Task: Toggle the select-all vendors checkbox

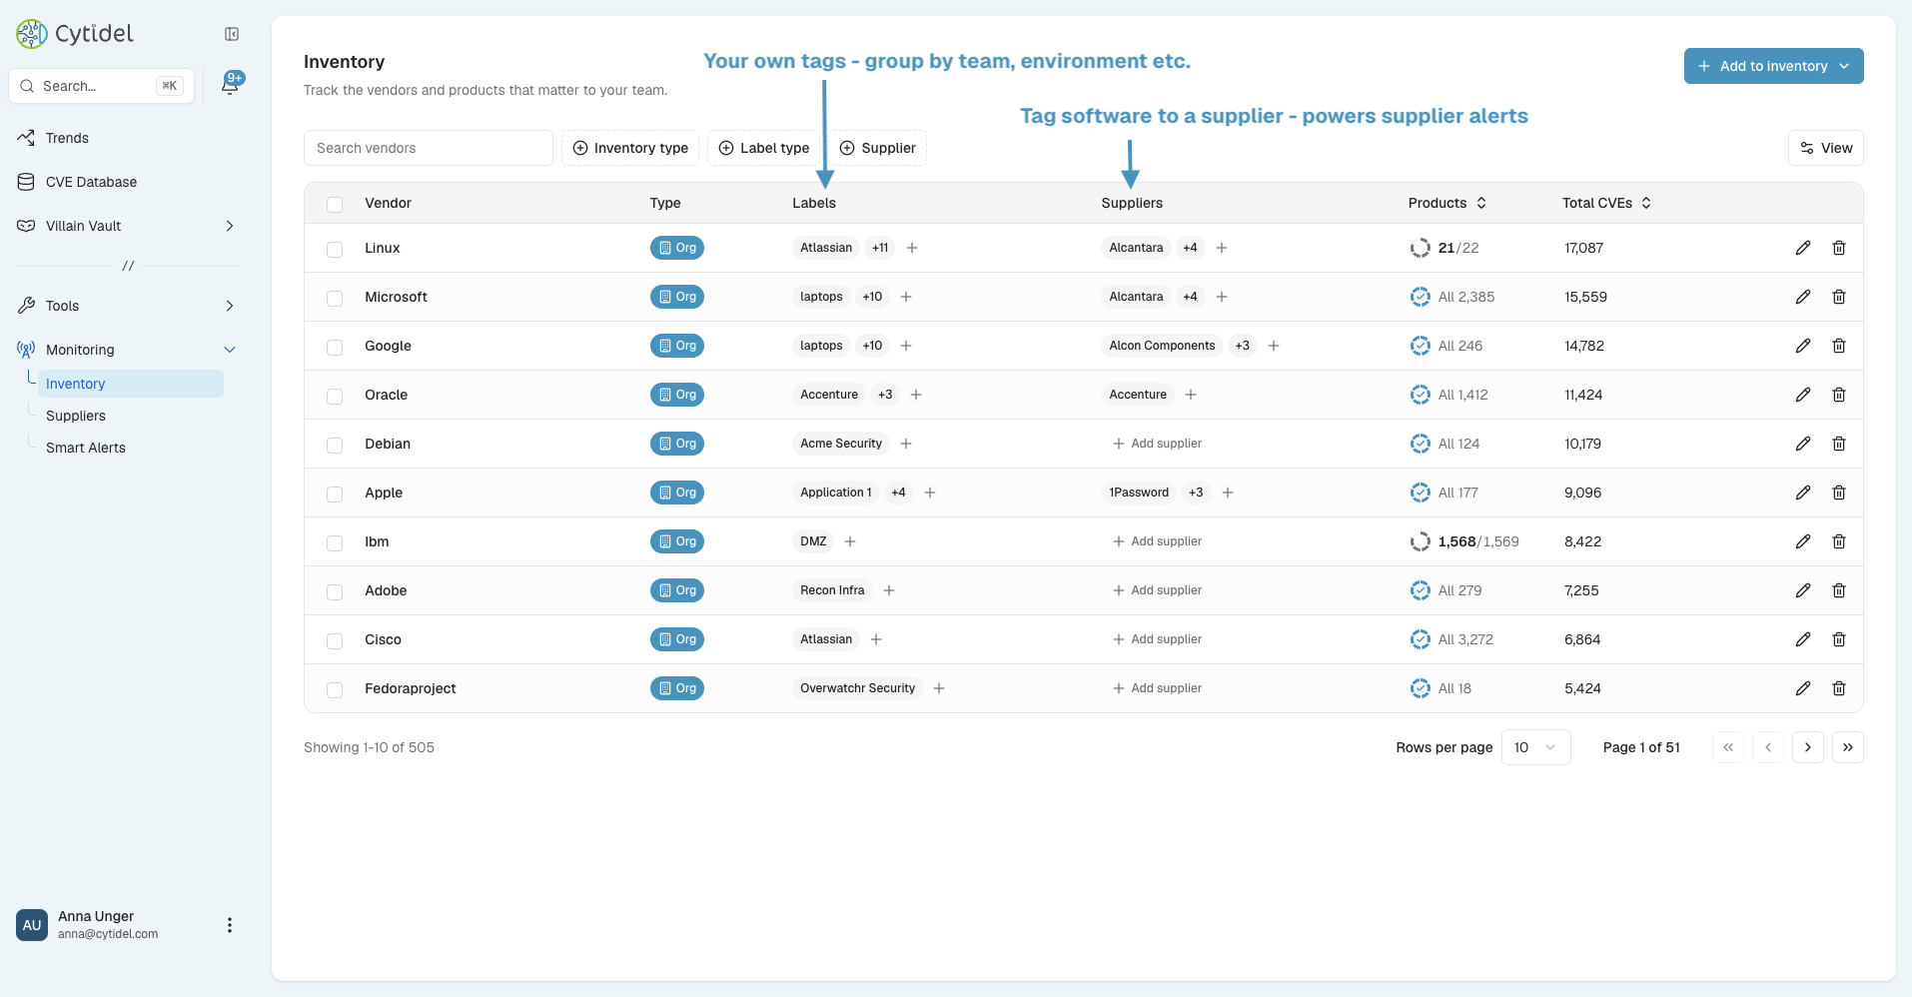Action: tap(335, 205)
